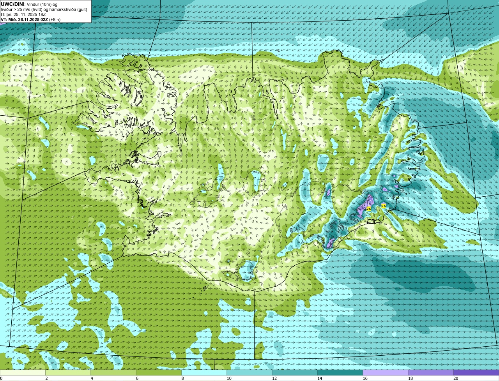
Task: Click the 'VT: Mið. 26.11.2025 02Z (+8 h)' line
Action: 30,19
